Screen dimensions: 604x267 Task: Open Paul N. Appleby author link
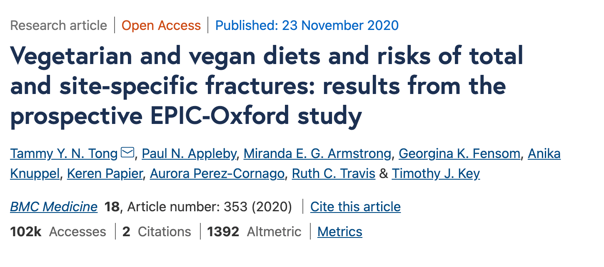(x=189, y=154)
